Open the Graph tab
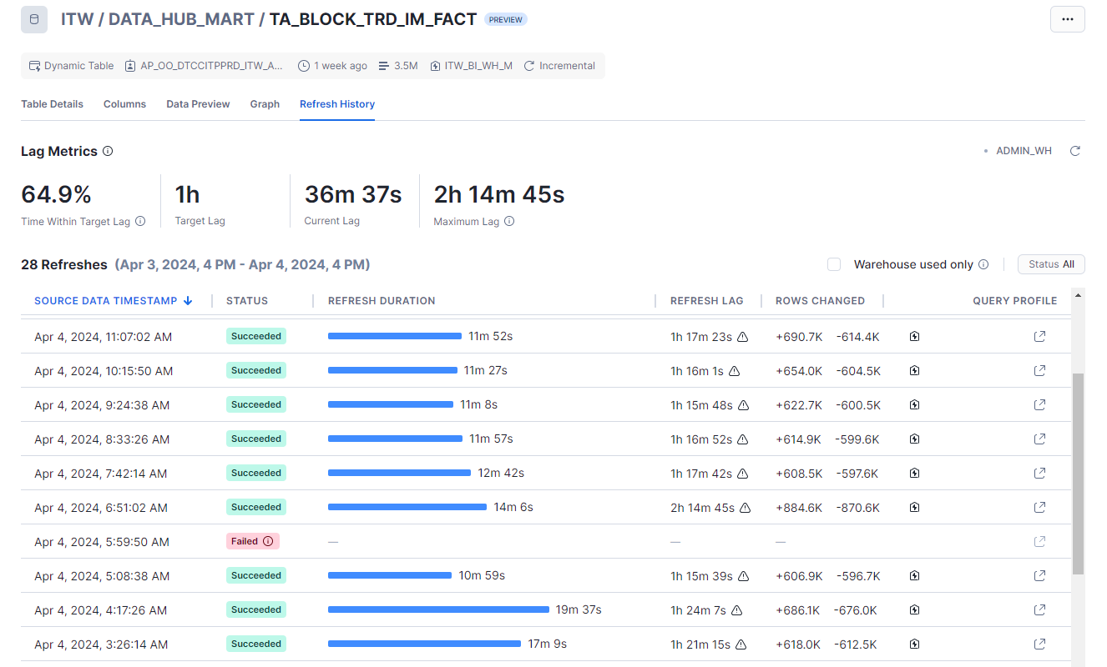 tap(265, 104)
